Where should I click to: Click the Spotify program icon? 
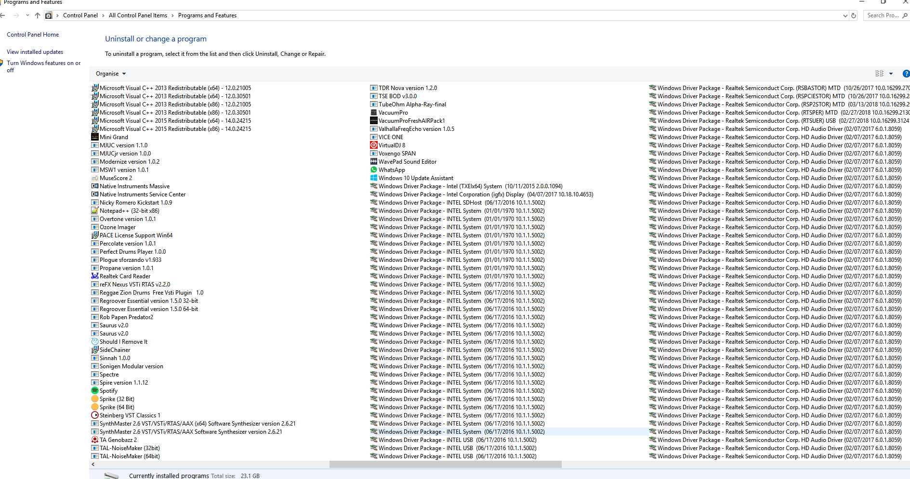pos(95,390)
